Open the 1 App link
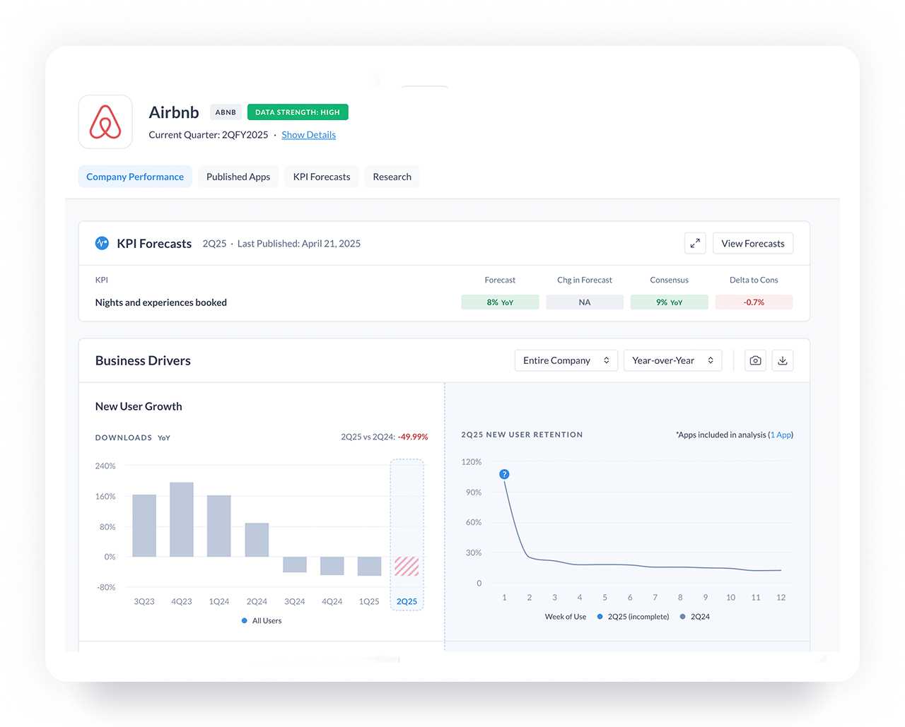905x727 pixels. click(x=781, y=435)
